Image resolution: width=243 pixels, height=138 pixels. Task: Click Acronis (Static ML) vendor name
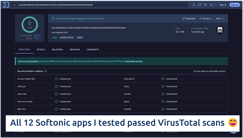pyautogui.click(x=26, y=79)
